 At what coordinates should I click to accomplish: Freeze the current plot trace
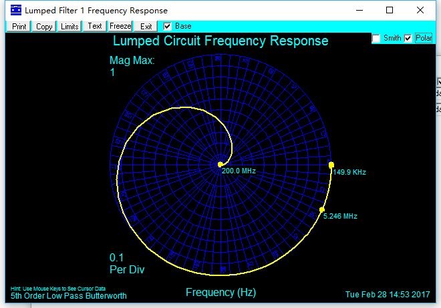[120, 27]
